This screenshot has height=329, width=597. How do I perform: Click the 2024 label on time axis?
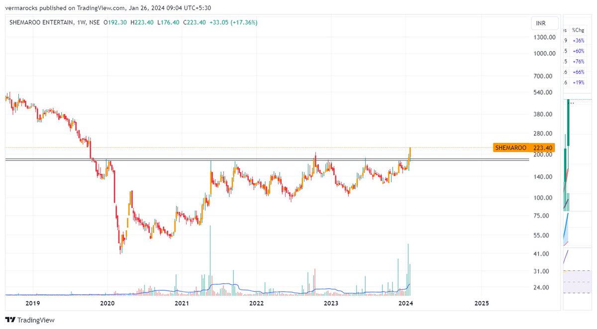coord(406,303)
